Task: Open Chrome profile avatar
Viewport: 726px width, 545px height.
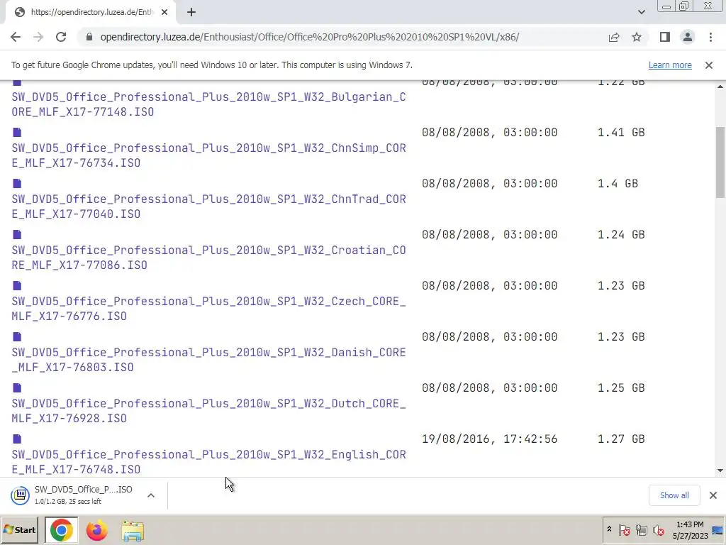Action: click(x=688, y=37)
